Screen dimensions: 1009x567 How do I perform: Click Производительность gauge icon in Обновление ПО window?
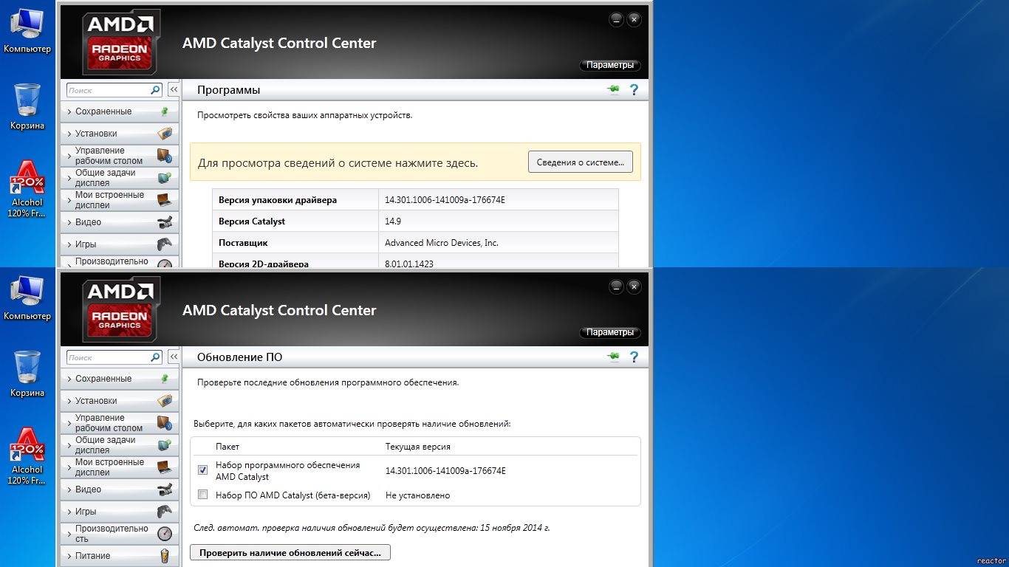click(x=165, y=534)
